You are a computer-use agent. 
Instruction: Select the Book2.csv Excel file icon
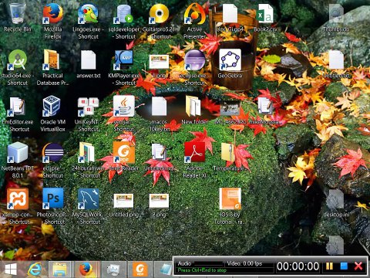265,13
